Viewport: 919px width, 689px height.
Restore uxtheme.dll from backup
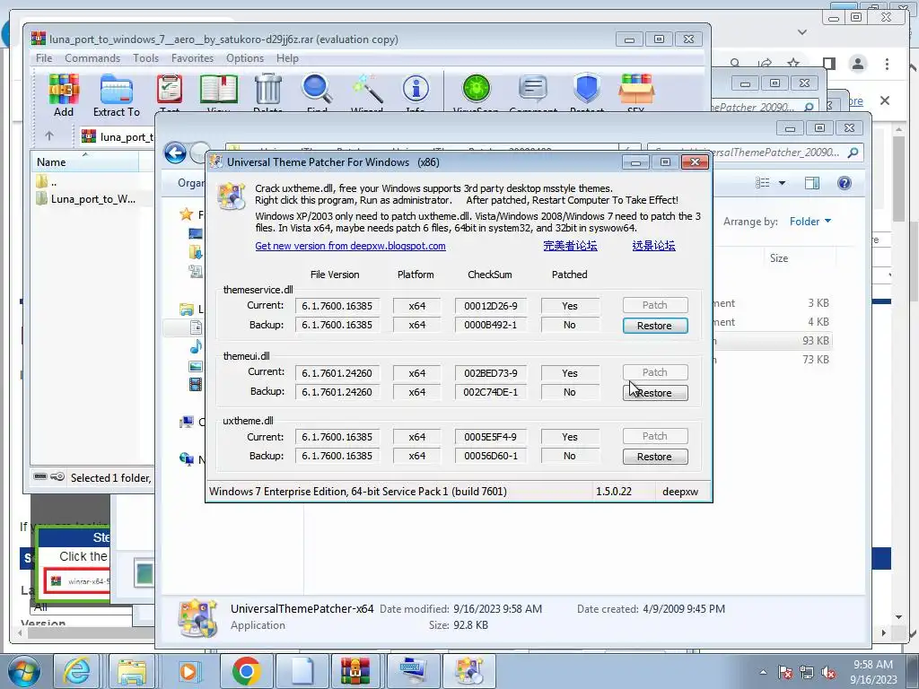tap(654, 457)
